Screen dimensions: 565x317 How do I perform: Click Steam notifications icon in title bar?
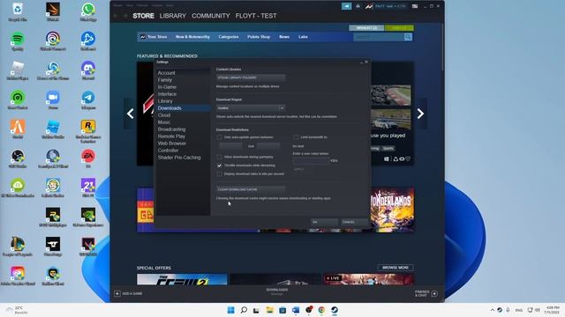358,6
